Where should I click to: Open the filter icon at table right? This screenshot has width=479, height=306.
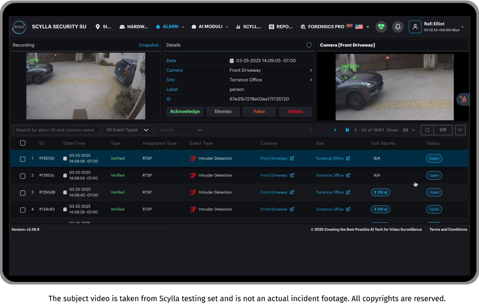460,130
